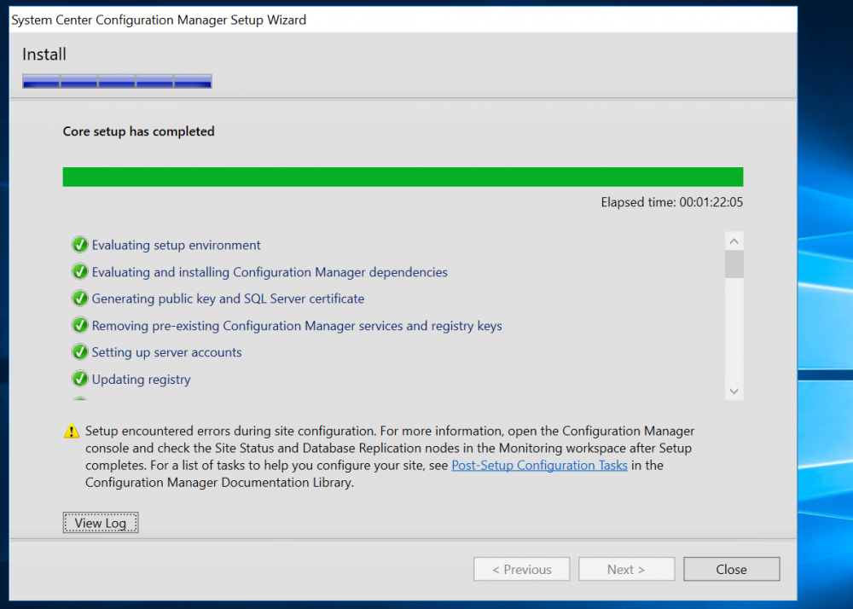Click the check icon next to Evaluating and installing dependencies

pyautogui.click(x=80, y=272)
